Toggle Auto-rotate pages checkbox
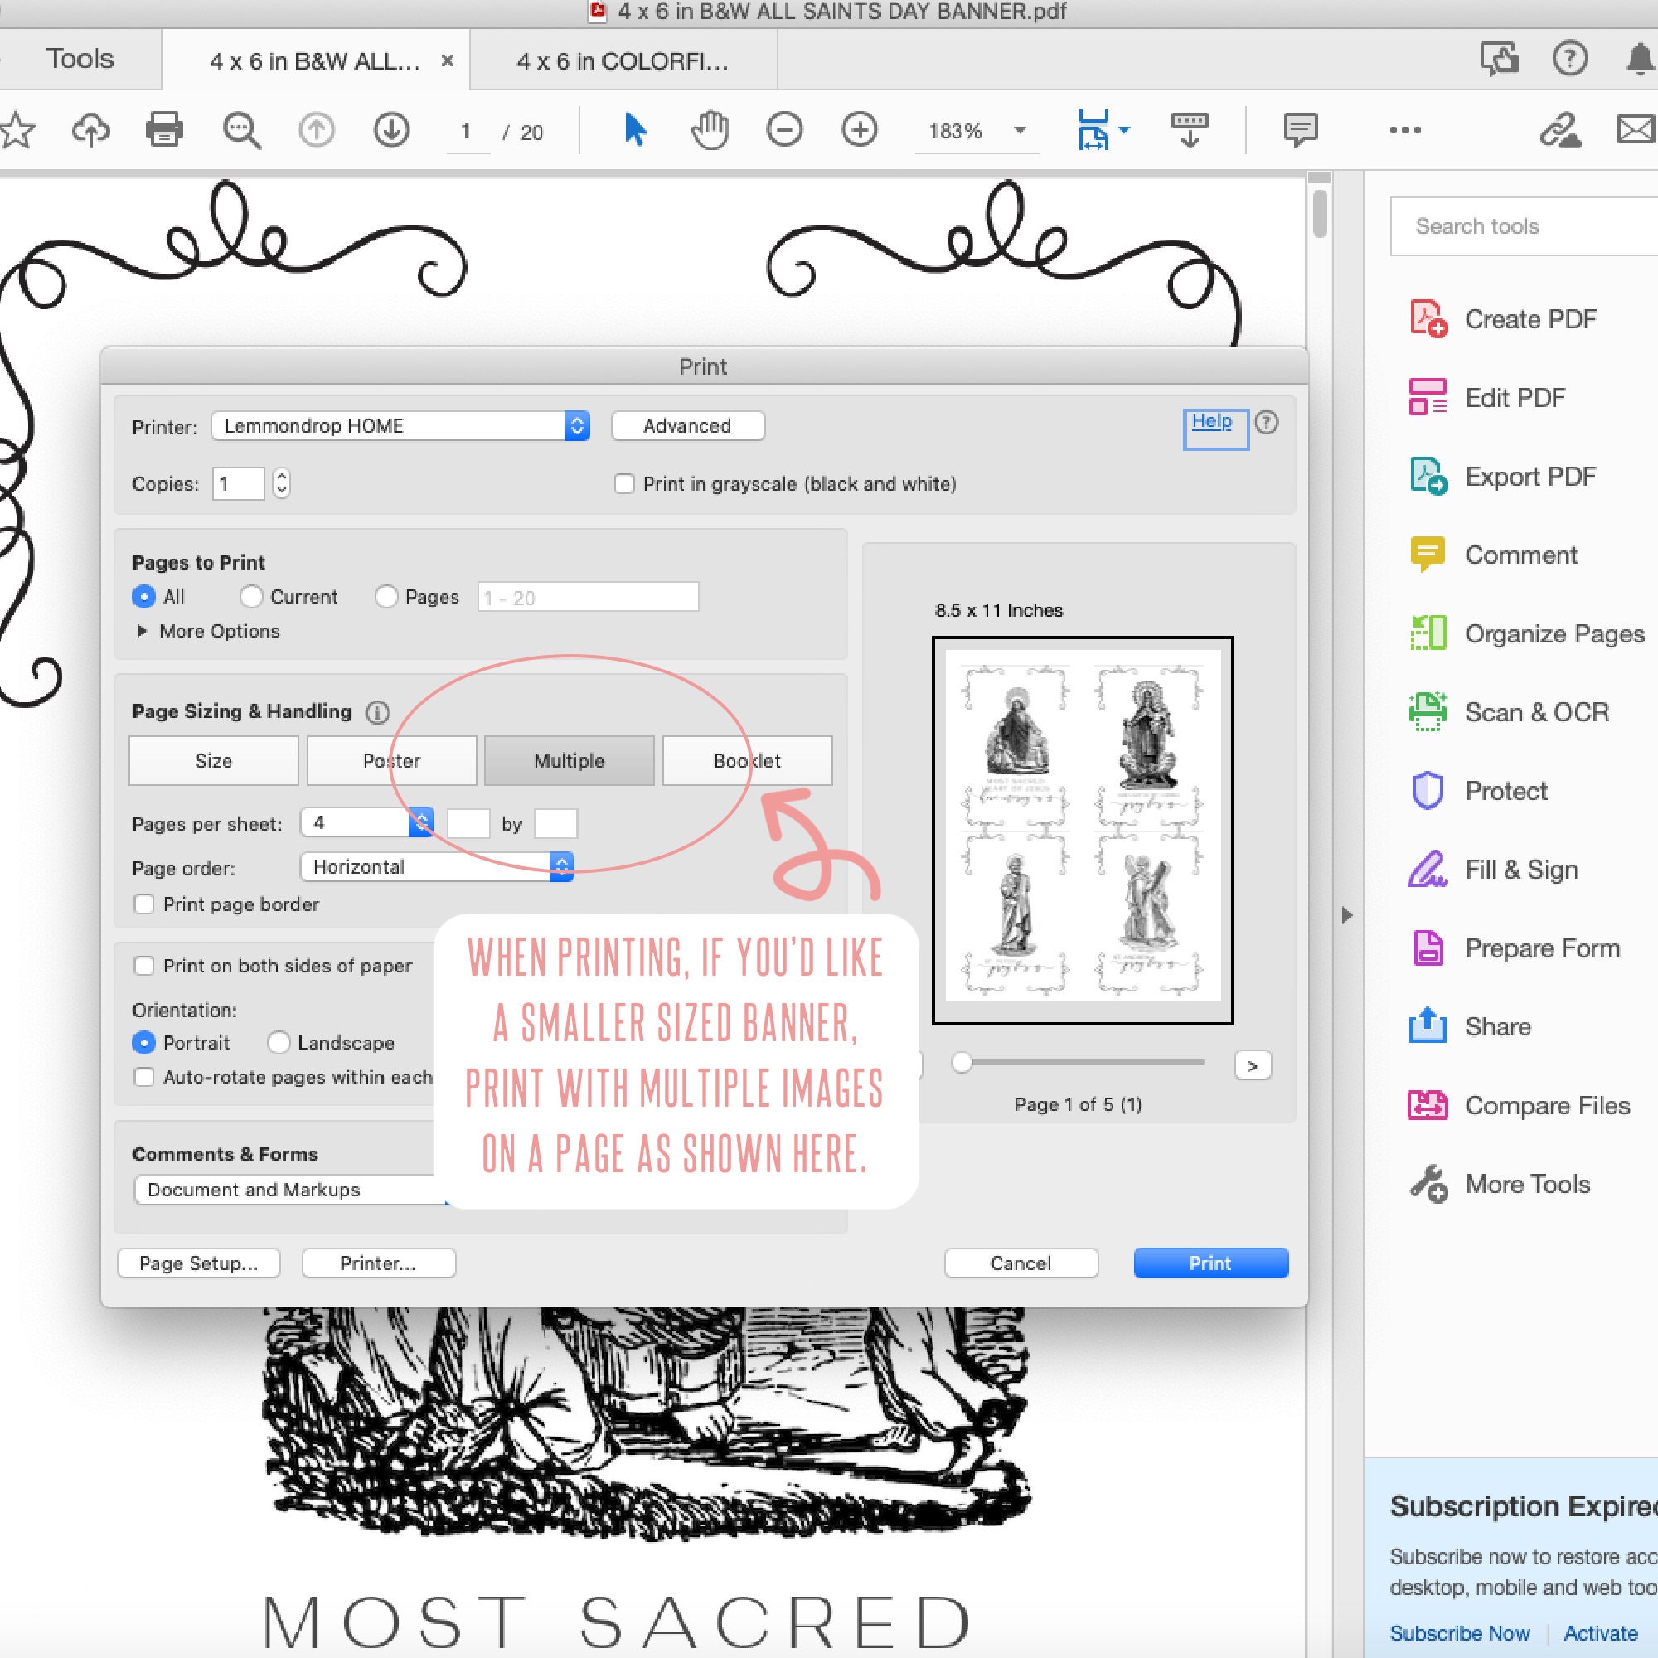 point(144,1077)
